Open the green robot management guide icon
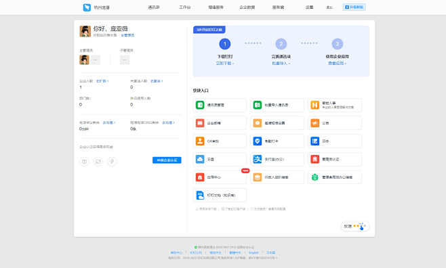 click(x=315, y=177)
